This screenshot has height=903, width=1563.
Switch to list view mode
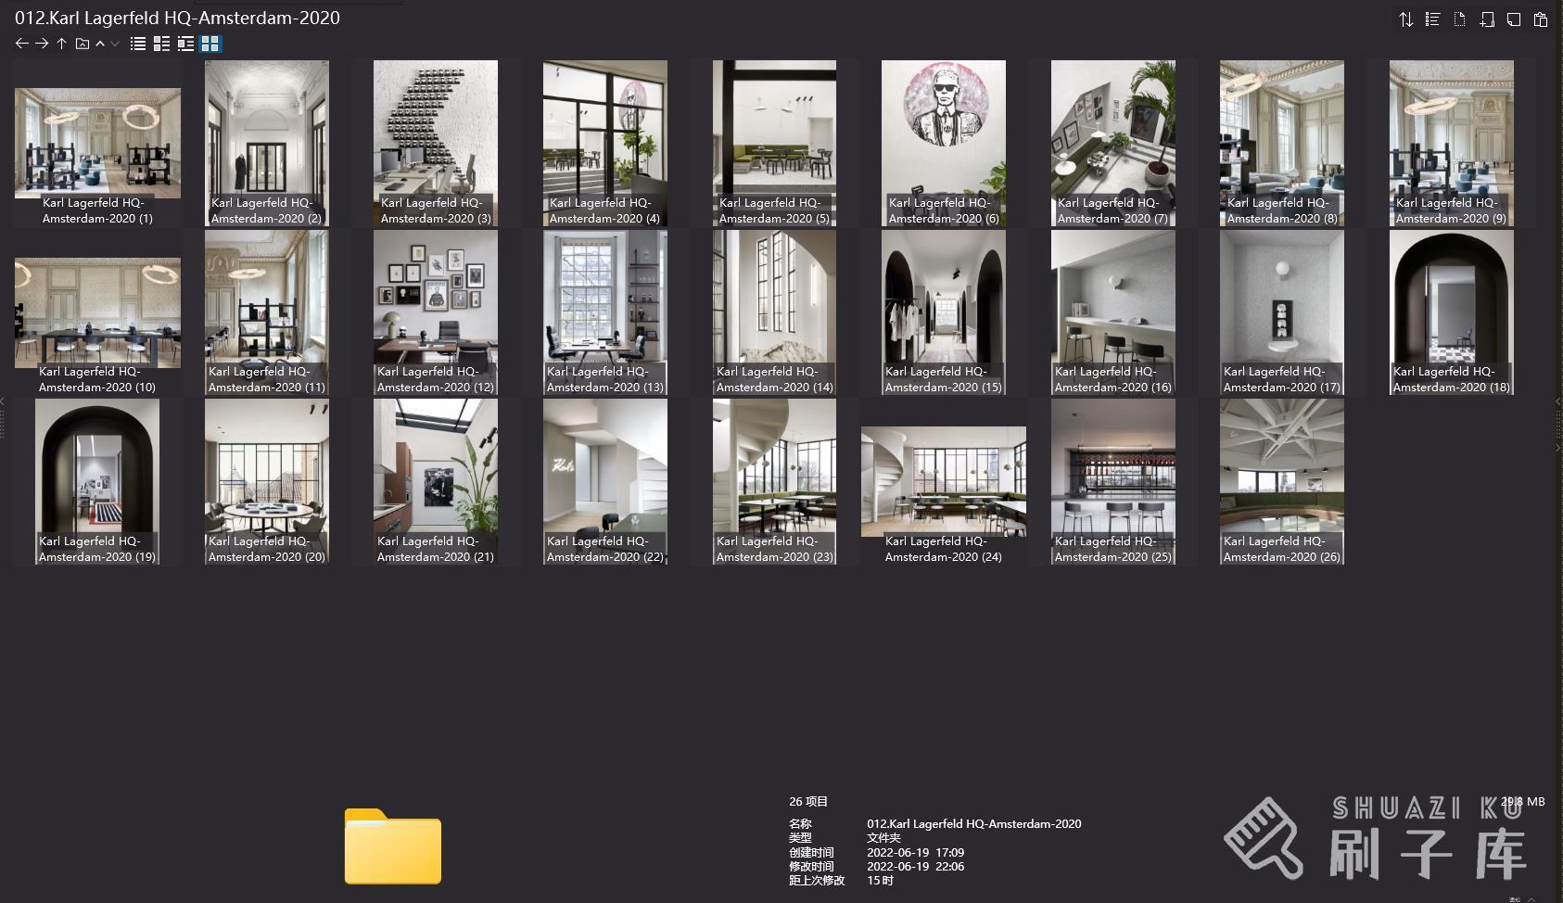click(x=136, y=43)
